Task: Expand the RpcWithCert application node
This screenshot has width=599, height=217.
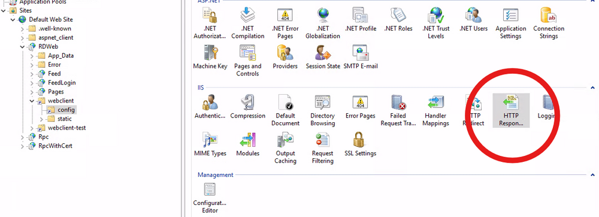Action: (x=23, y=146)
